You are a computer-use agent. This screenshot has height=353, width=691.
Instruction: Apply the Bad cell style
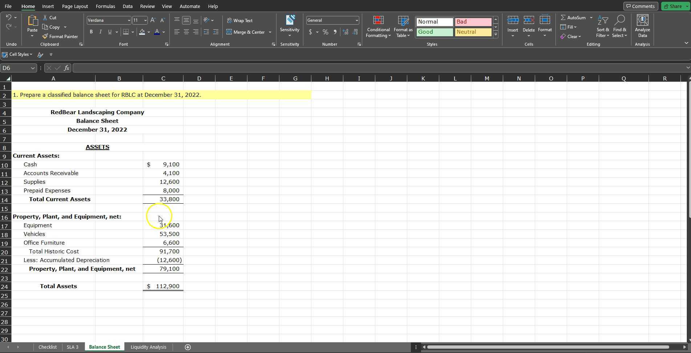(473, 22)
